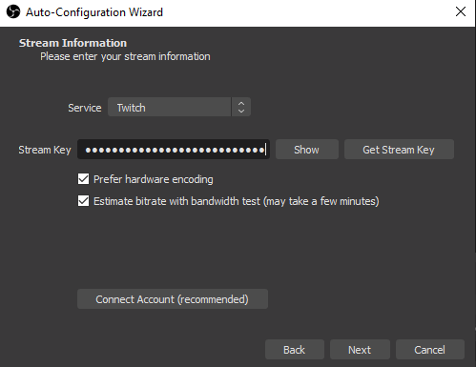Viewport: 476px width, 367px height.
Task: Proceed to the next step with Next
Action: coord(360,350)
